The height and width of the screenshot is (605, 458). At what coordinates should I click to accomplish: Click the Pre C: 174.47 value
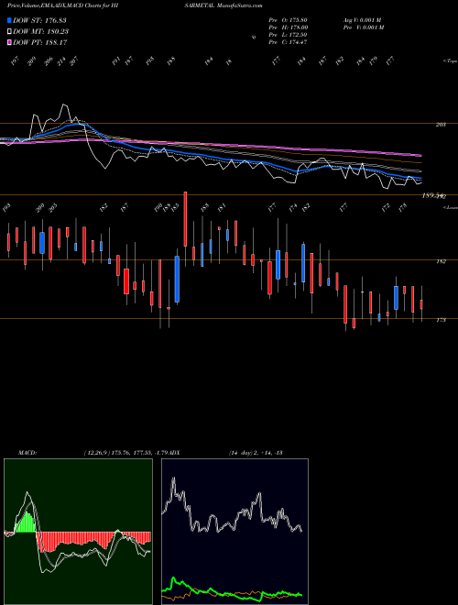point(288,42)
